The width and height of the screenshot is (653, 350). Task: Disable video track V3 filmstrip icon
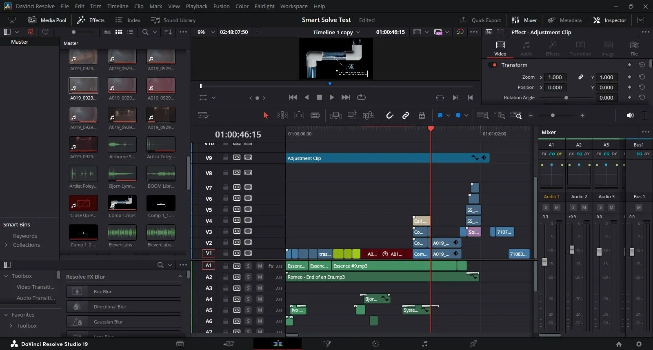(x=248, y=231)
